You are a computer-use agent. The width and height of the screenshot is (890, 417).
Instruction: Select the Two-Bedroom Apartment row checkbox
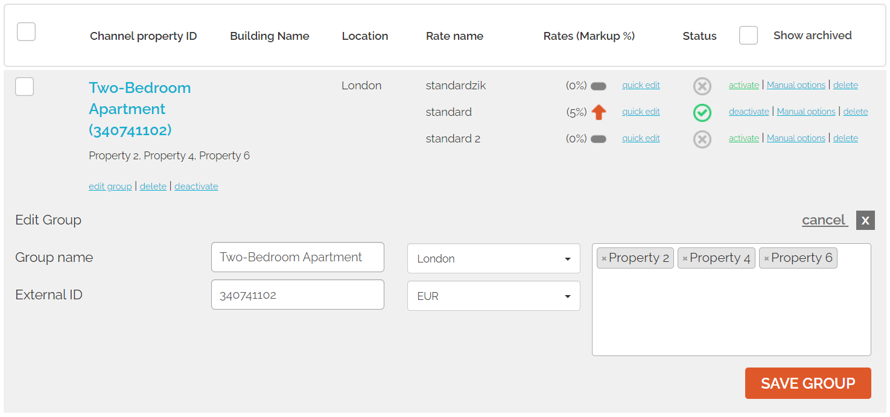pyautogui.click(x=24, y=87)
